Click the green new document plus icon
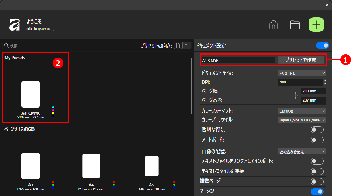351x196 pixels. pos(316,25)
